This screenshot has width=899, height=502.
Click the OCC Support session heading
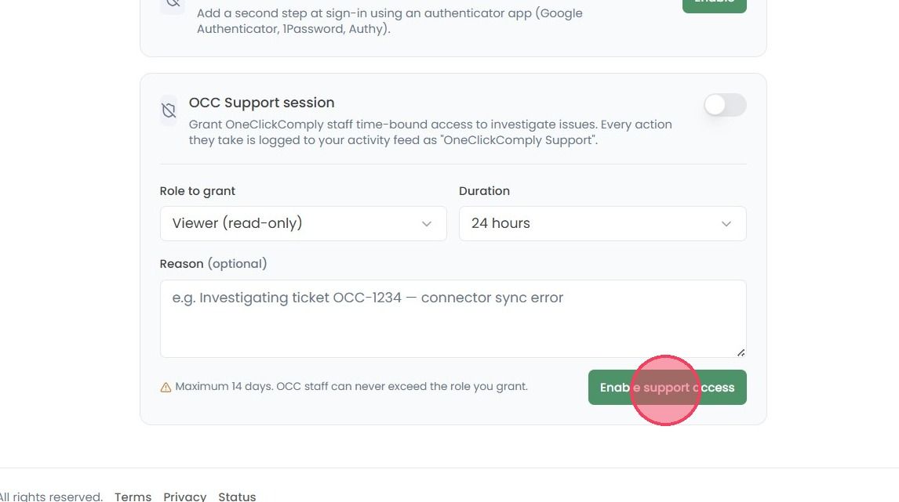[261, 103]
